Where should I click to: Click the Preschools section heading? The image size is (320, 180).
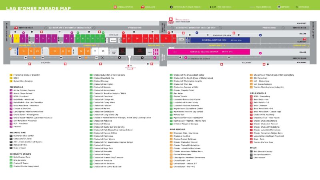pyautogui.click(x=16, y=87)
